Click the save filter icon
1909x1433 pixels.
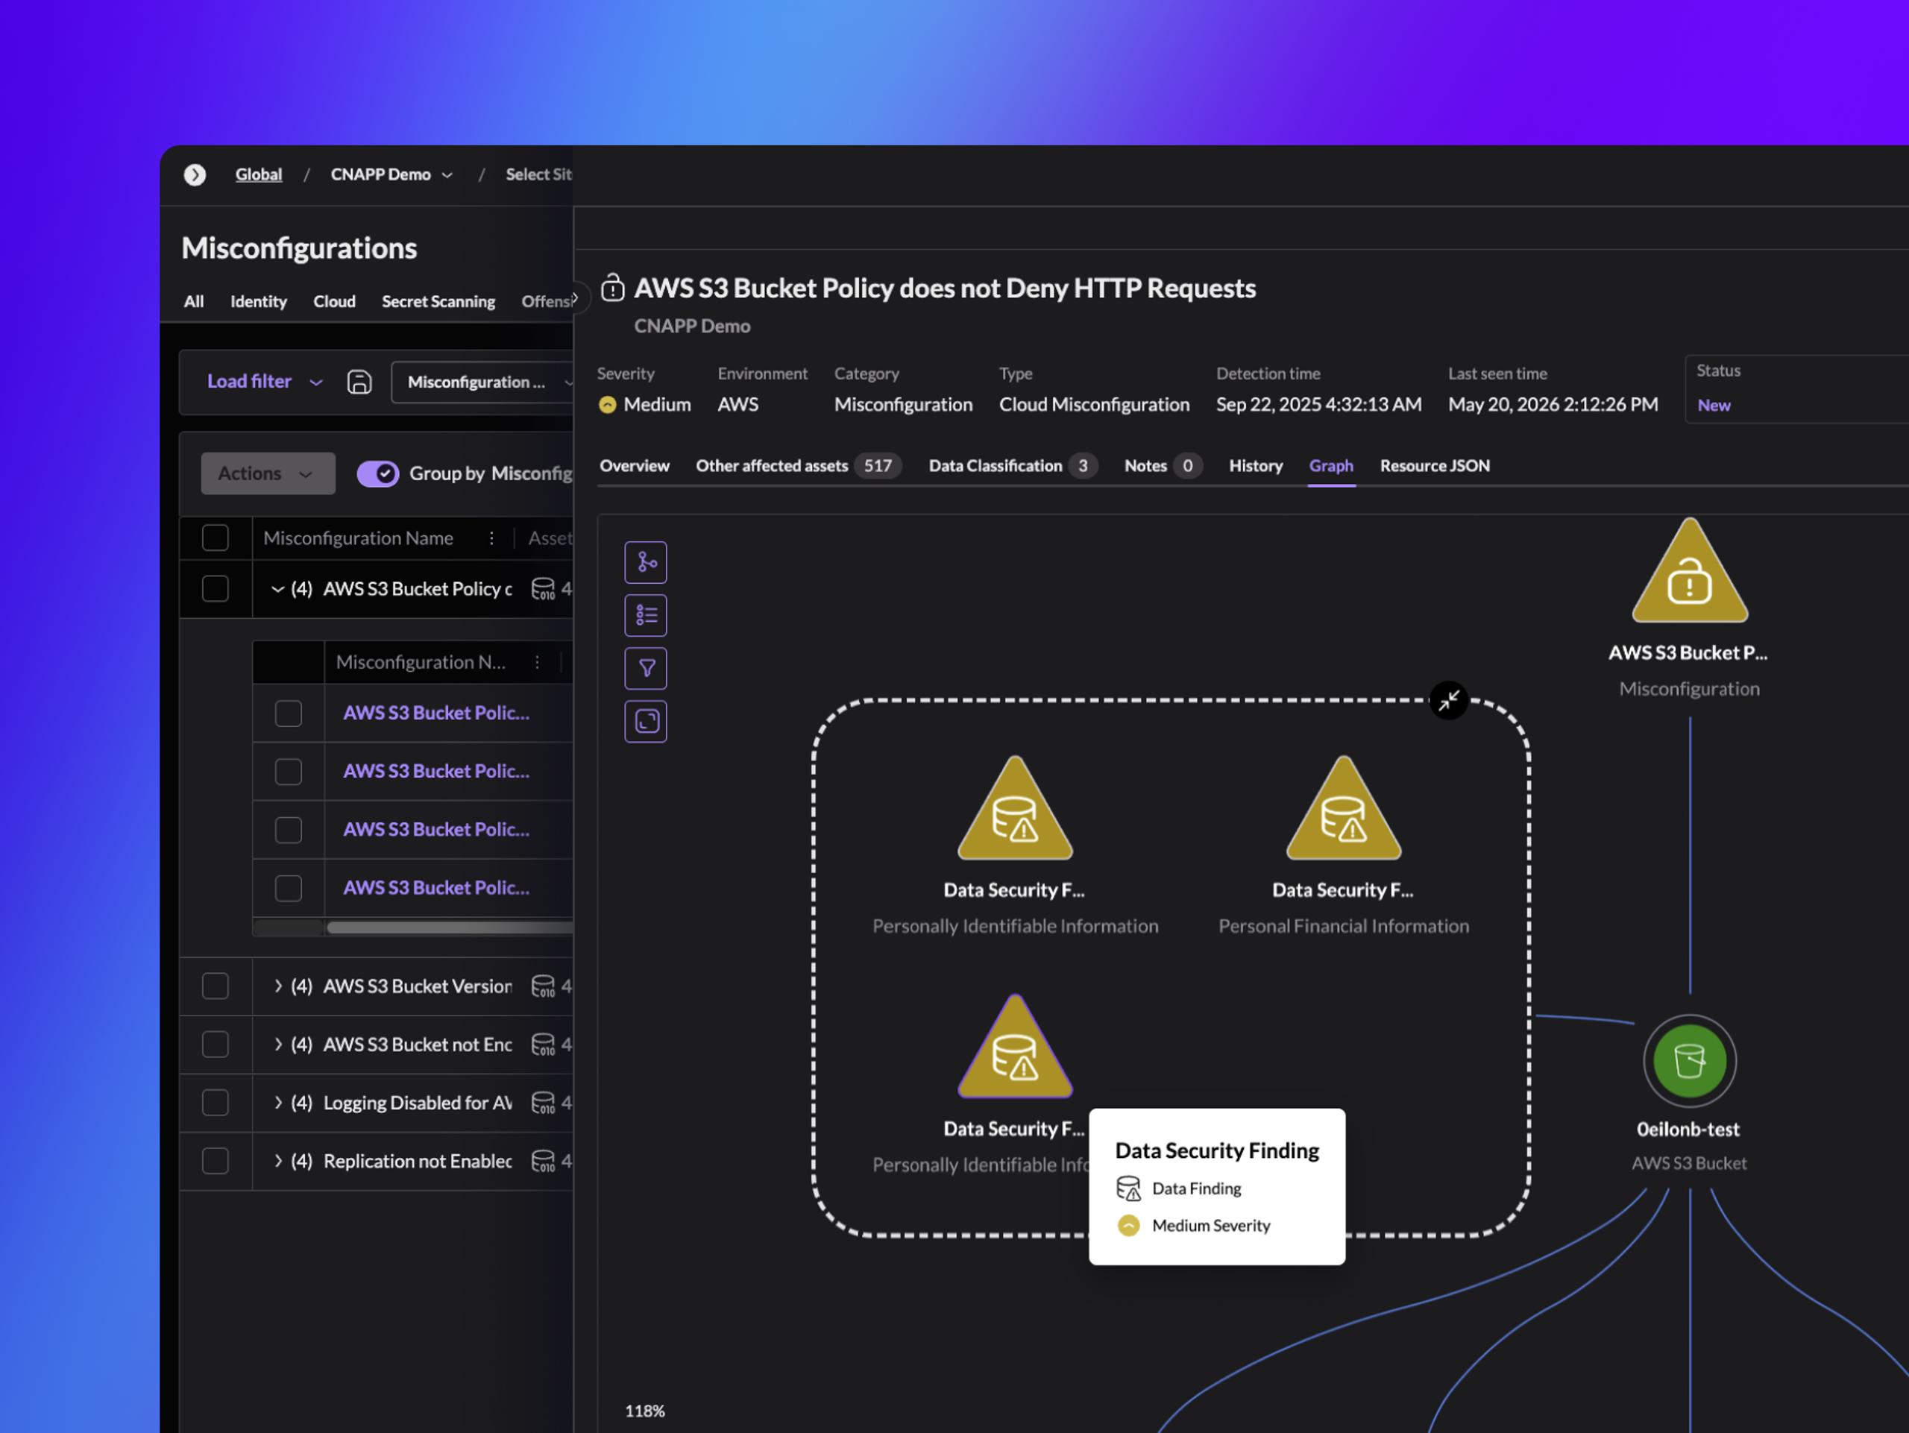click(x=359, y=381)
